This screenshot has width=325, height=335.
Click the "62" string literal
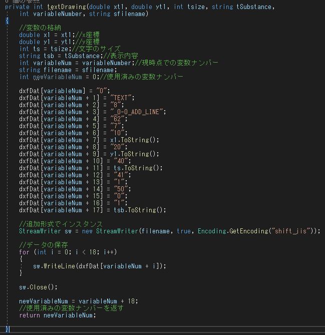pyautogui.click(x=117, y=119)
